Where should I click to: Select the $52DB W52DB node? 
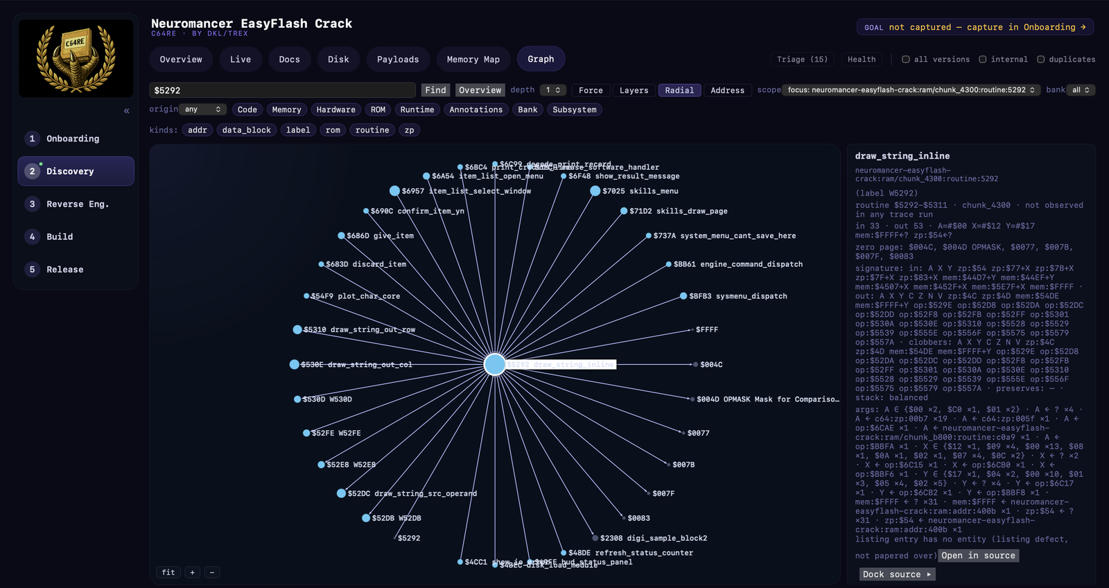366,518
